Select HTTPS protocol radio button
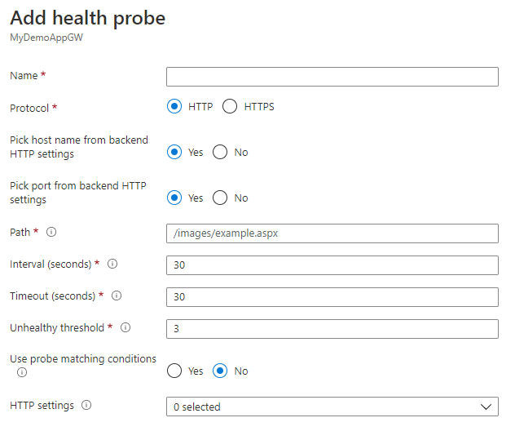Image resolution: width=515 pixels, height=440 pixels. point(230,107)
